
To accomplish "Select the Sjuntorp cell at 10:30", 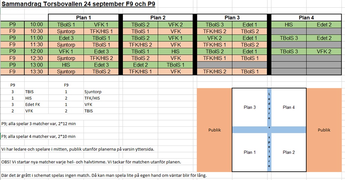I will coord(66,31).
